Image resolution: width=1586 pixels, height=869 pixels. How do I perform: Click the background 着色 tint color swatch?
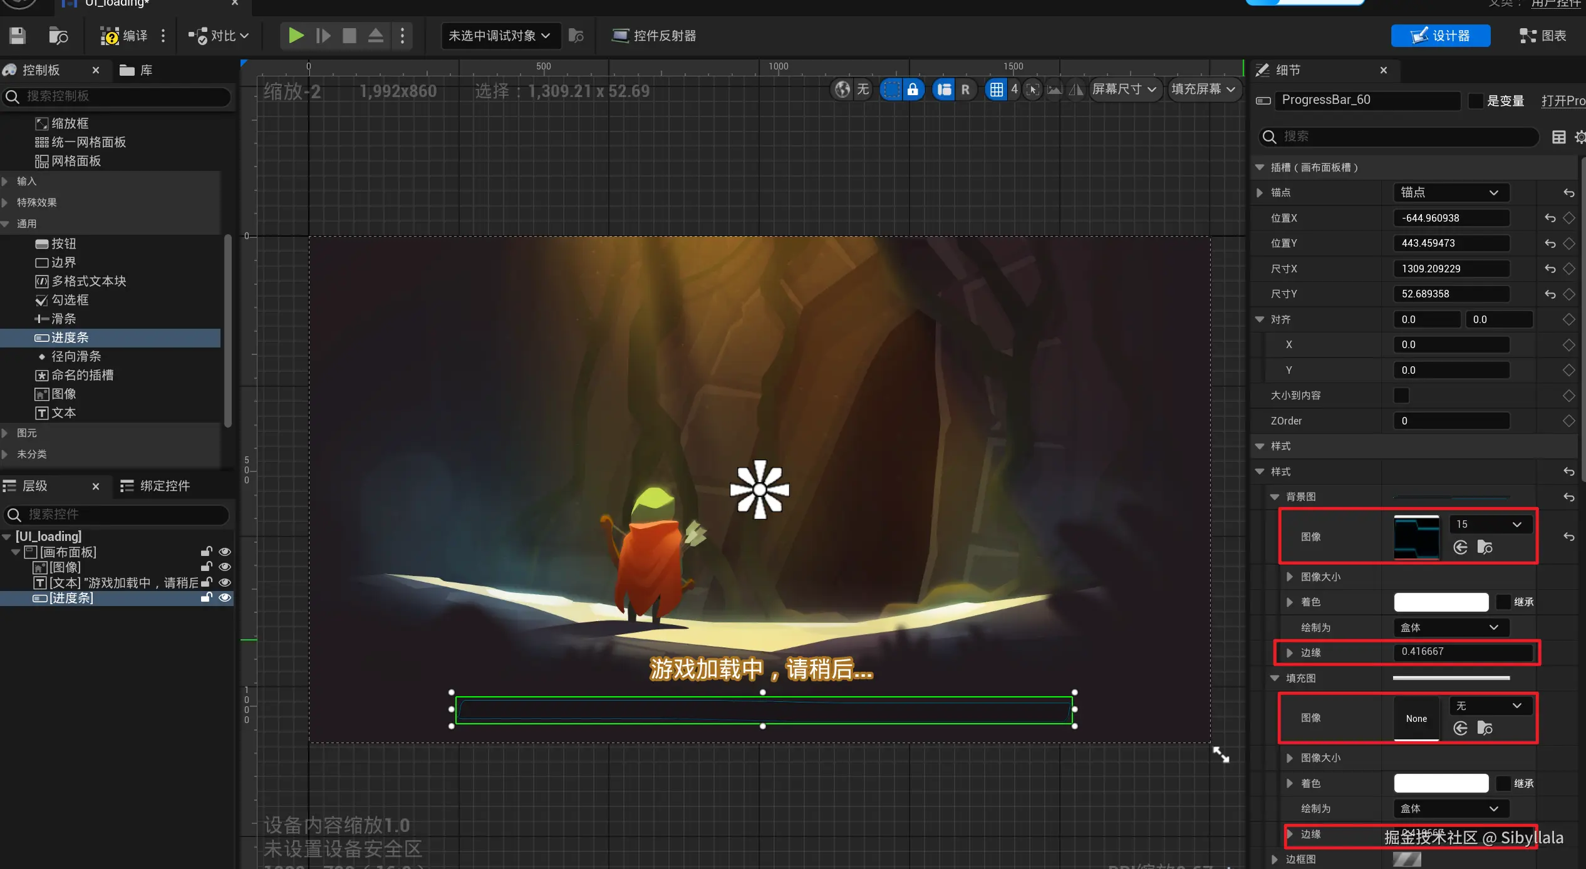coord(1441,602)
